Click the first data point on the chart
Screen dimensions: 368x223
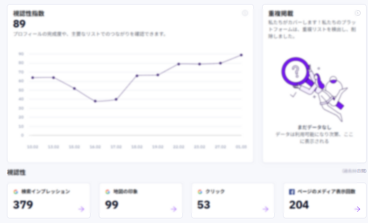coord(32,78)
